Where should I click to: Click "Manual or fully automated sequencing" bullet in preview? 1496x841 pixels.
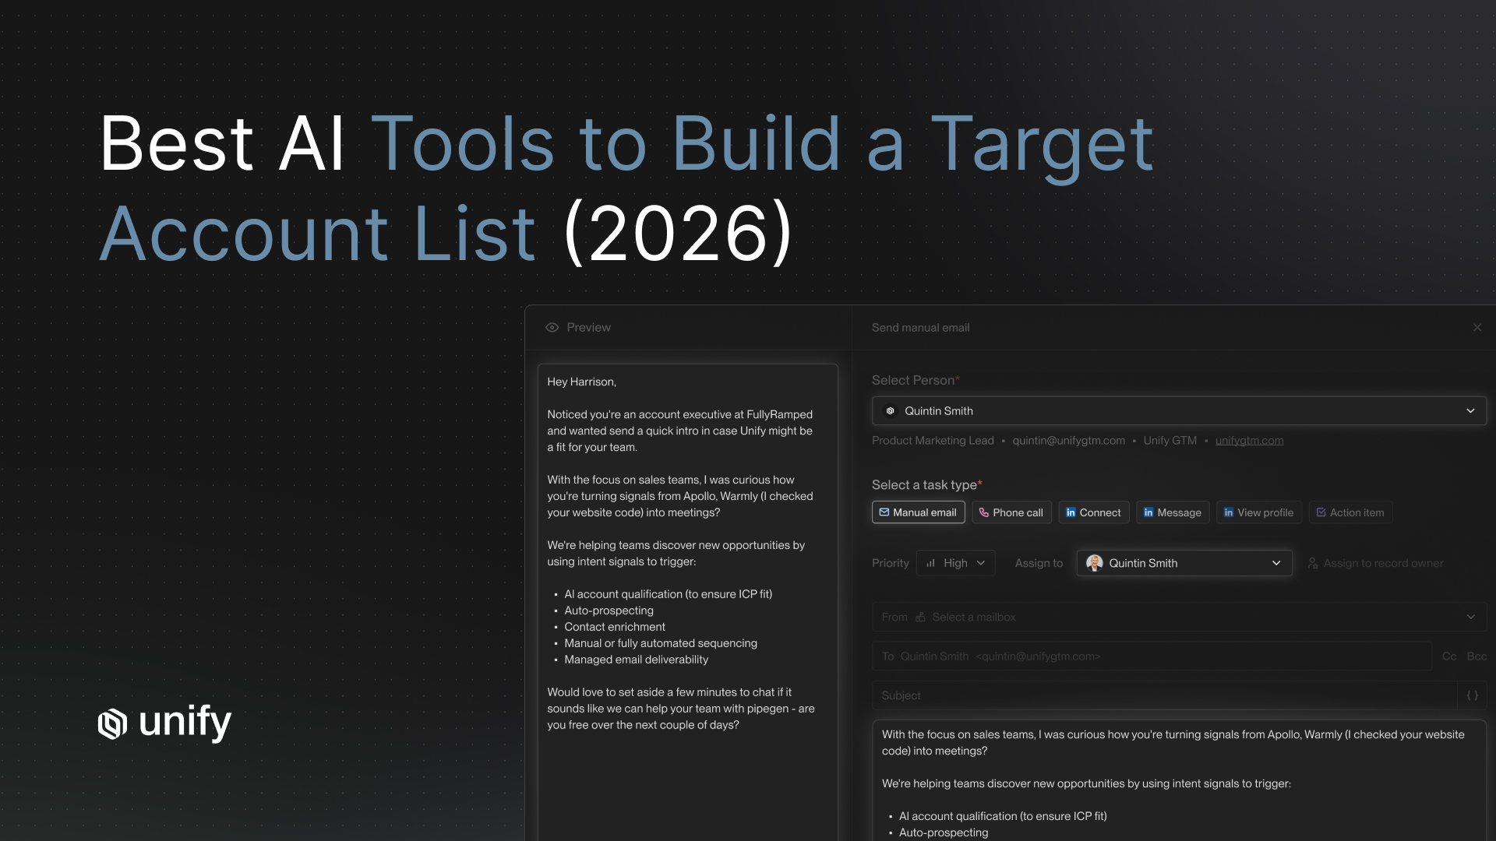(661, 643)
